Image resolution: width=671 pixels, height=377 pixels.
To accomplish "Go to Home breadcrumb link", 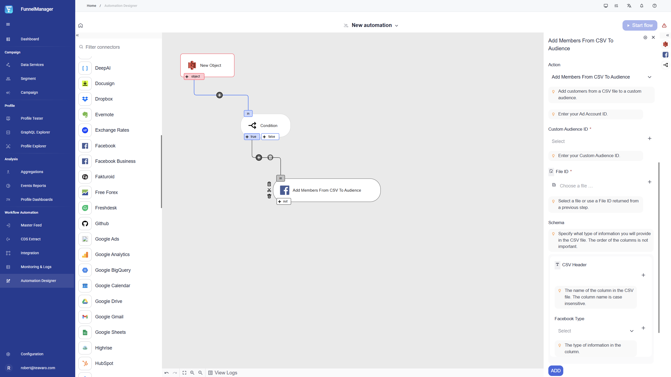I will (91, 6).
